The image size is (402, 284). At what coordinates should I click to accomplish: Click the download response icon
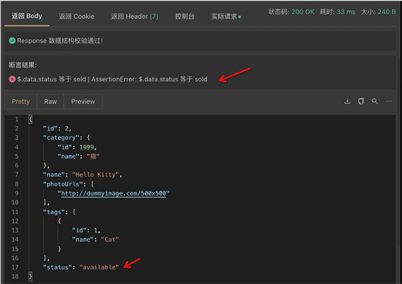coord(347,101)
